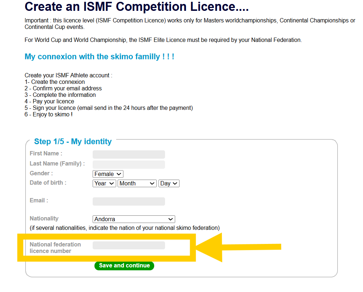Click the "Step 1/5 - My identity" legend
The width and height of the screenshot is (363, 292).
tap(73, 142)
